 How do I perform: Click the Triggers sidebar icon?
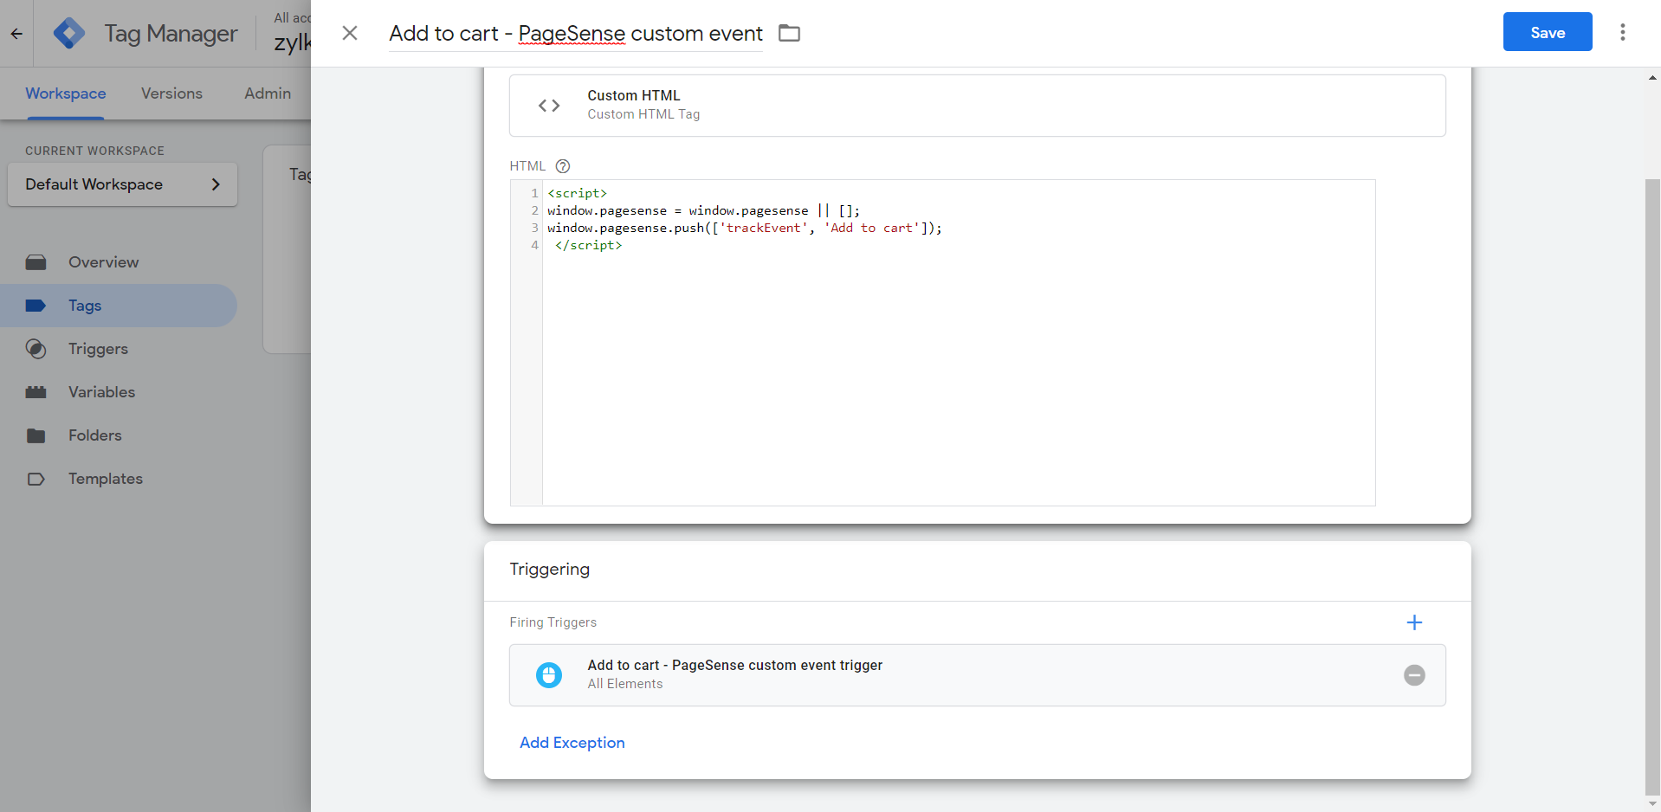[36, 349]
